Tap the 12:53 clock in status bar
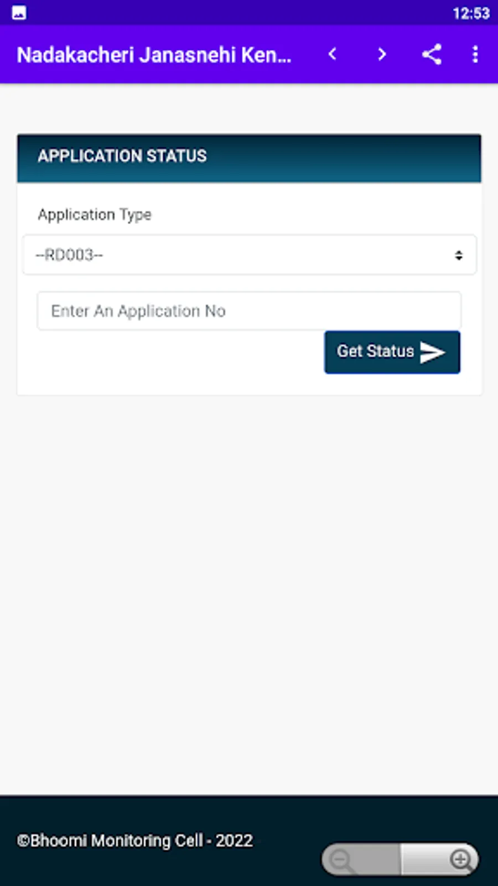This screenshot has height=886, width=498. pyautogui.click(x=471, y=13)
